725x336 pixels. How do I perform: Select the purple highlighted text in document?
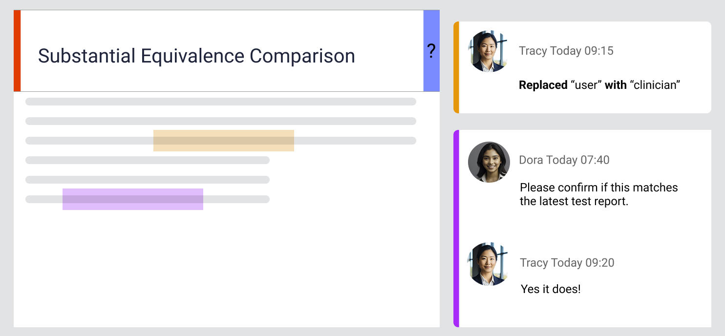132,199
